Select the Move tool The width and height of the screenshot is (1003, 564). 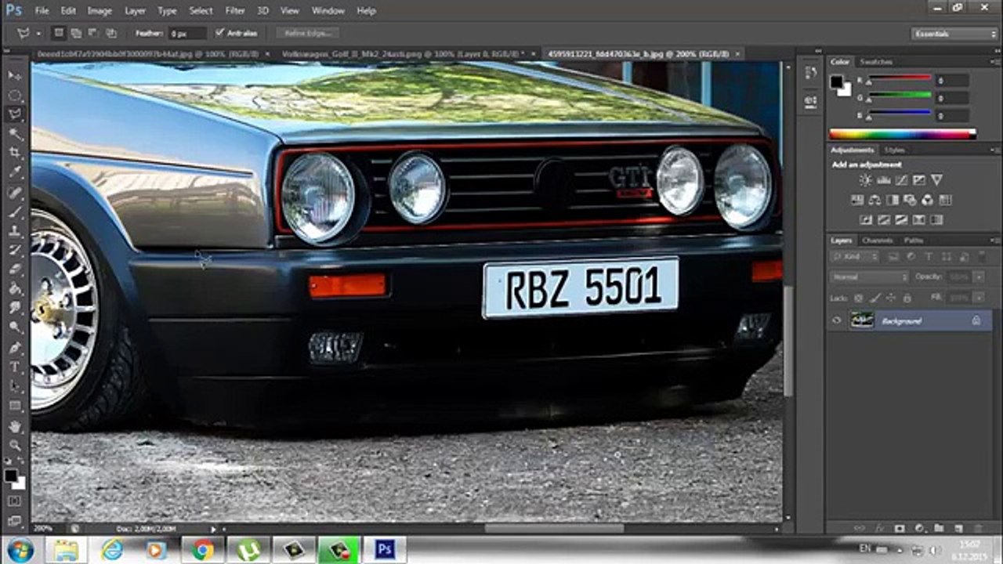click(x=15, y=75)
